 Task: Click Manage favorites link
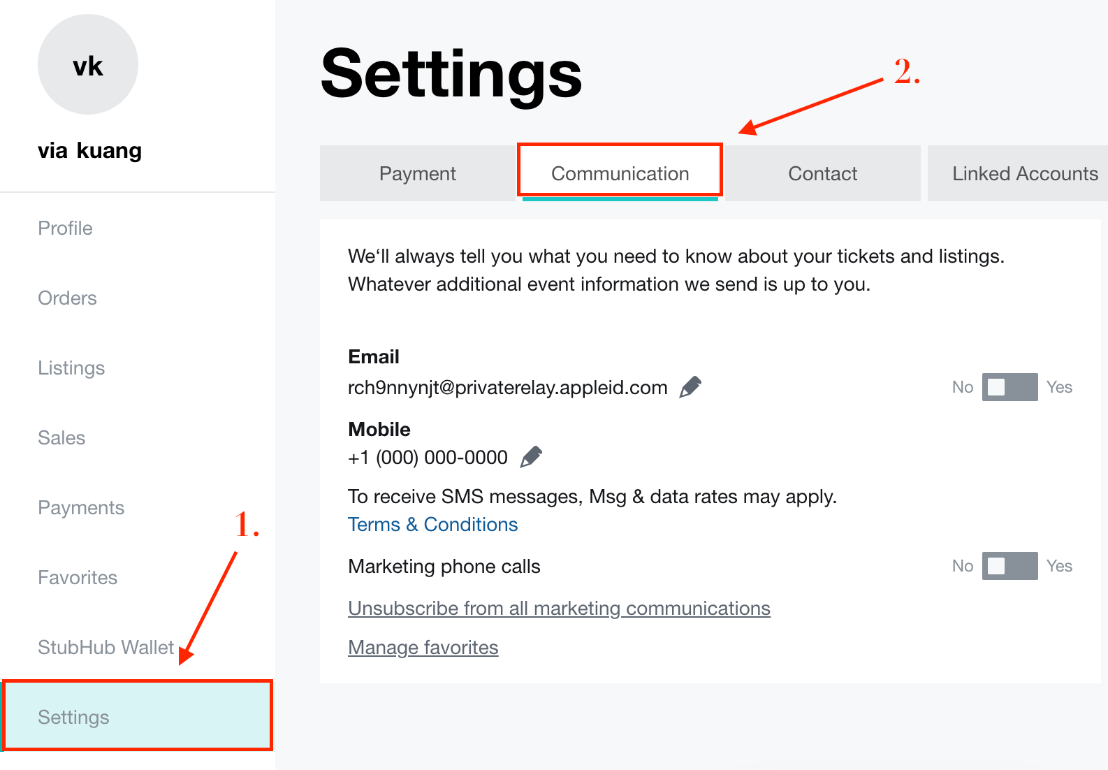(423, 648)
